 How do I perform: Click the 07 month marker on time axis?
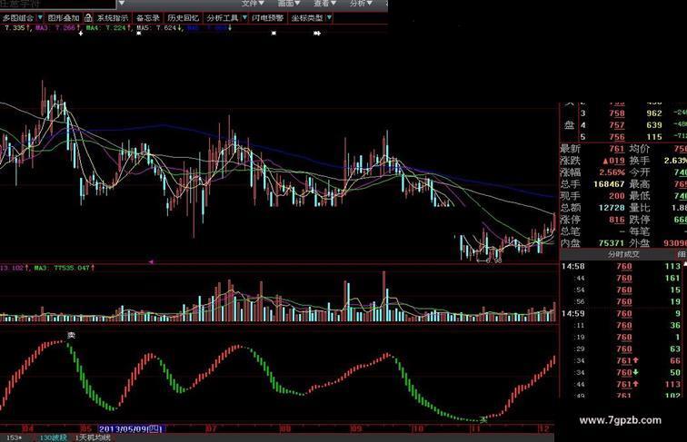(x=211, y=428)
